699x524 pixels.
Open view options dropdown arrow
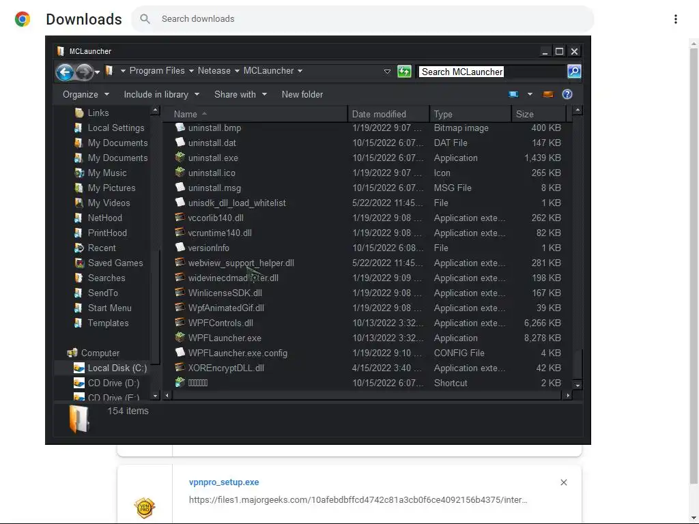530,94
